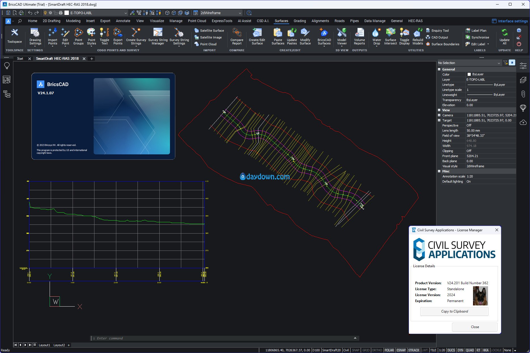Click the Water Drop tool
530x353 pixels.
tap(377, 37)
